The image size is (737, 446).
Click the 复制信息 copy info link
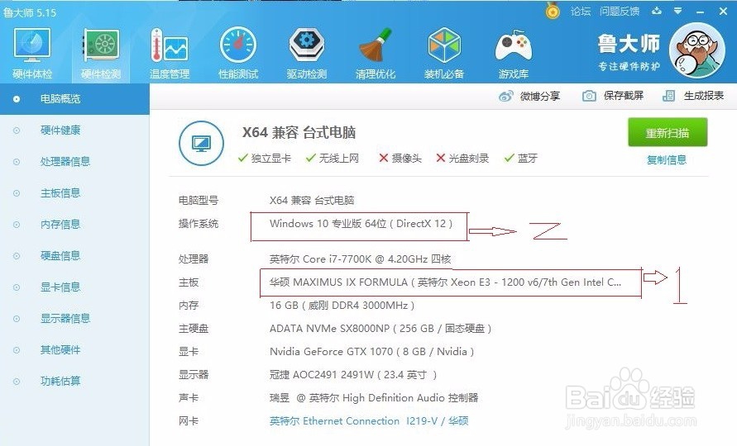(x=667, y=159)
